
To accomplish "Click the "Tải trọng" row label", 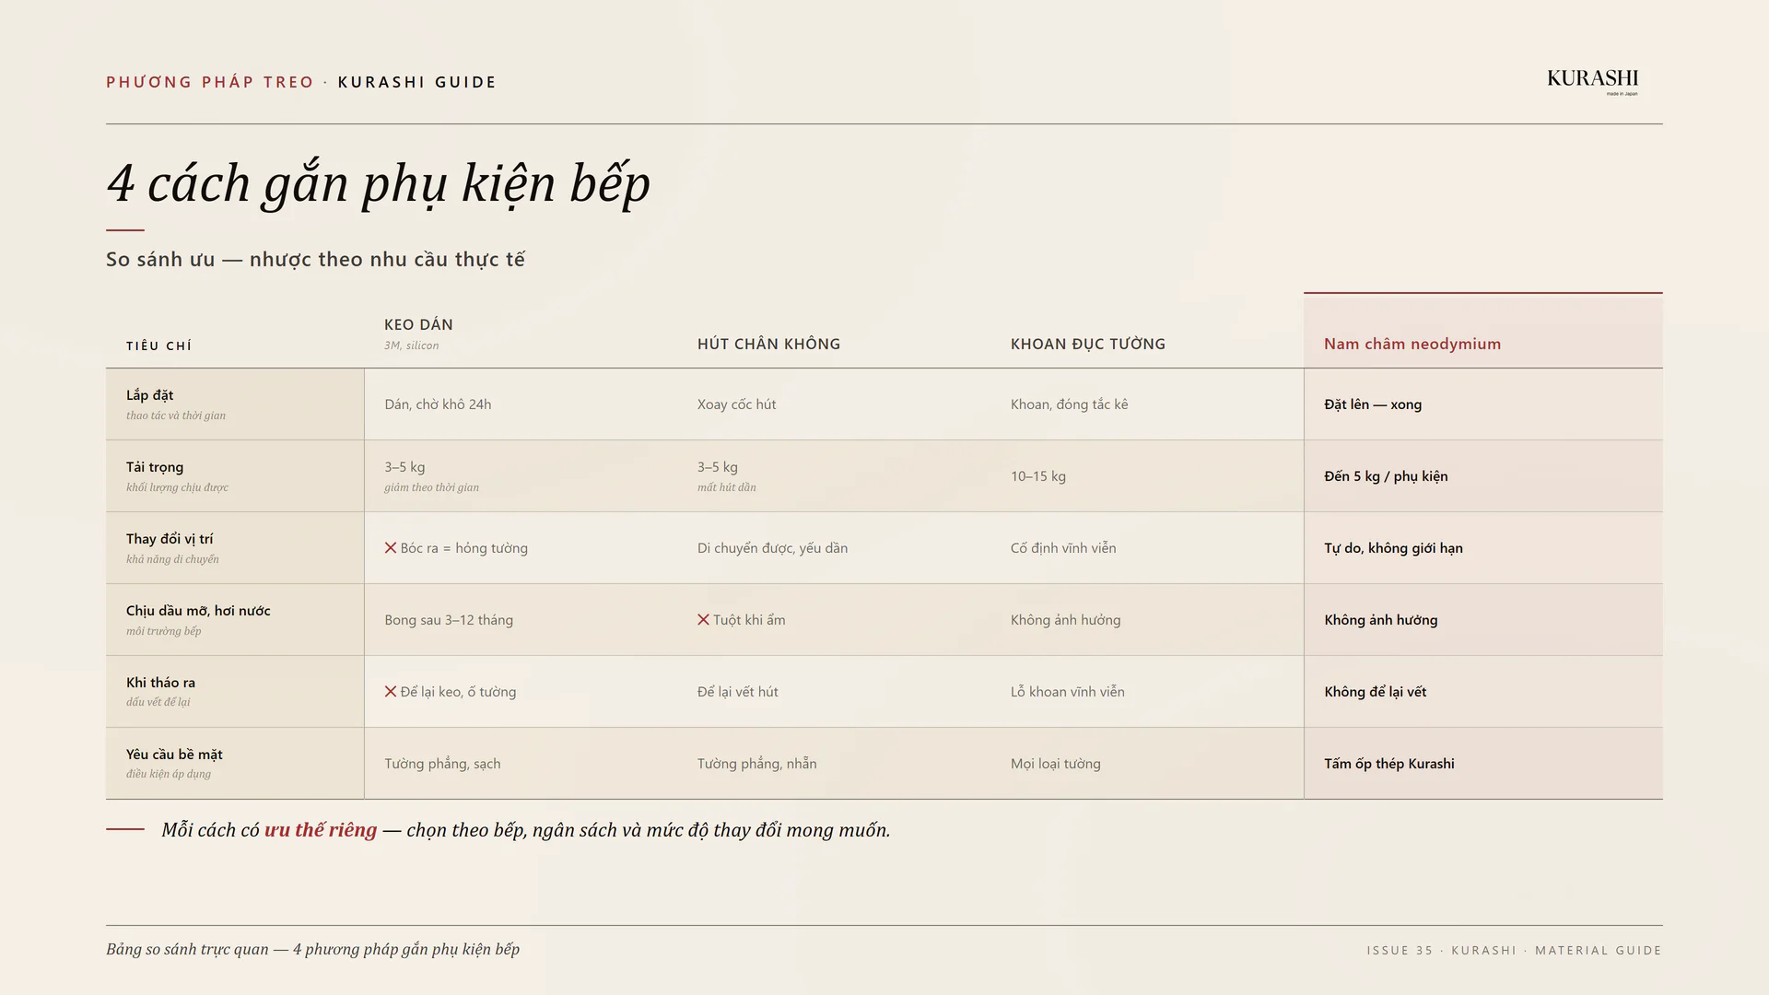I will 155,467.
